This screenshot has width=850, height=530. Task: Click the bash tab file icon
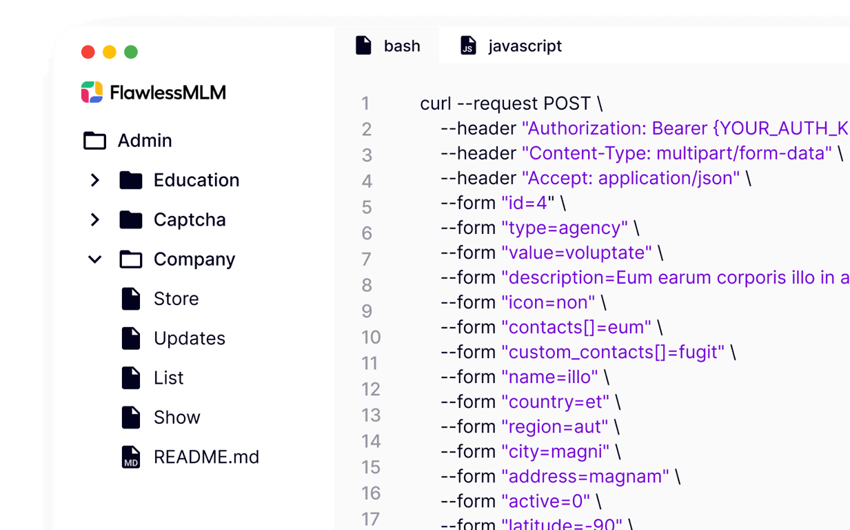click(363, 46)
